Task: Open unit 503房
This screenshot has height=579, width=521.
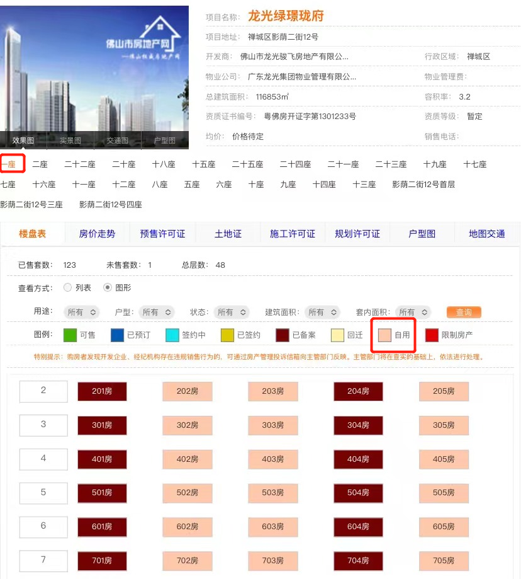Action: [x=273, y=493]
